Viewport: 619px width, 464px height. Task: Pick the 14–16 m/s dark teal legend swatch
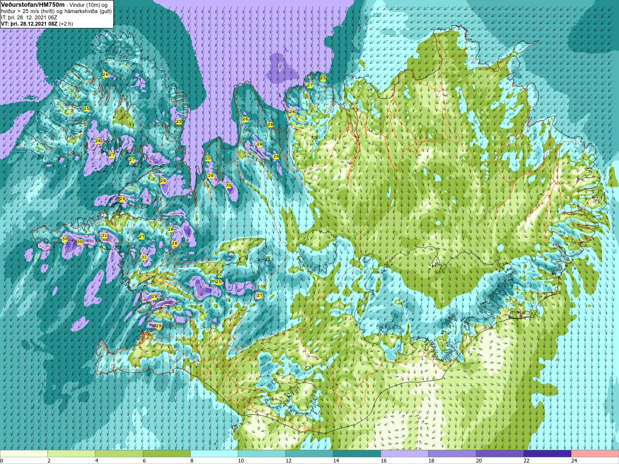point(357,454)
